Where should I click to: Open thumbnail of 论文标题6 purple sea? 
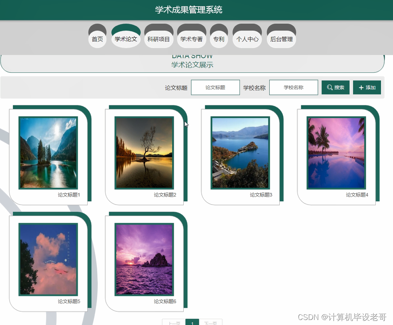click(x=144, y=259)
